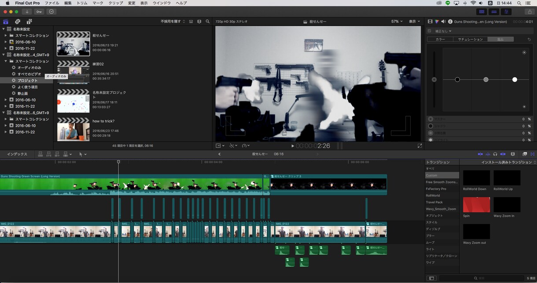Open the 編集 menu
Viewport: 537px width, 283px height.
click(x=68, y=3)
